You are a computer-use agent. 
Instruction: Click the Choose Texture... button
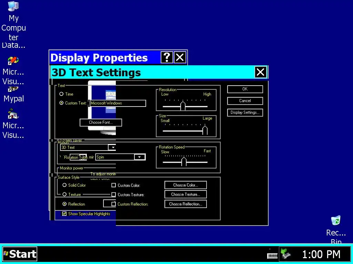[x=185, y=195]
